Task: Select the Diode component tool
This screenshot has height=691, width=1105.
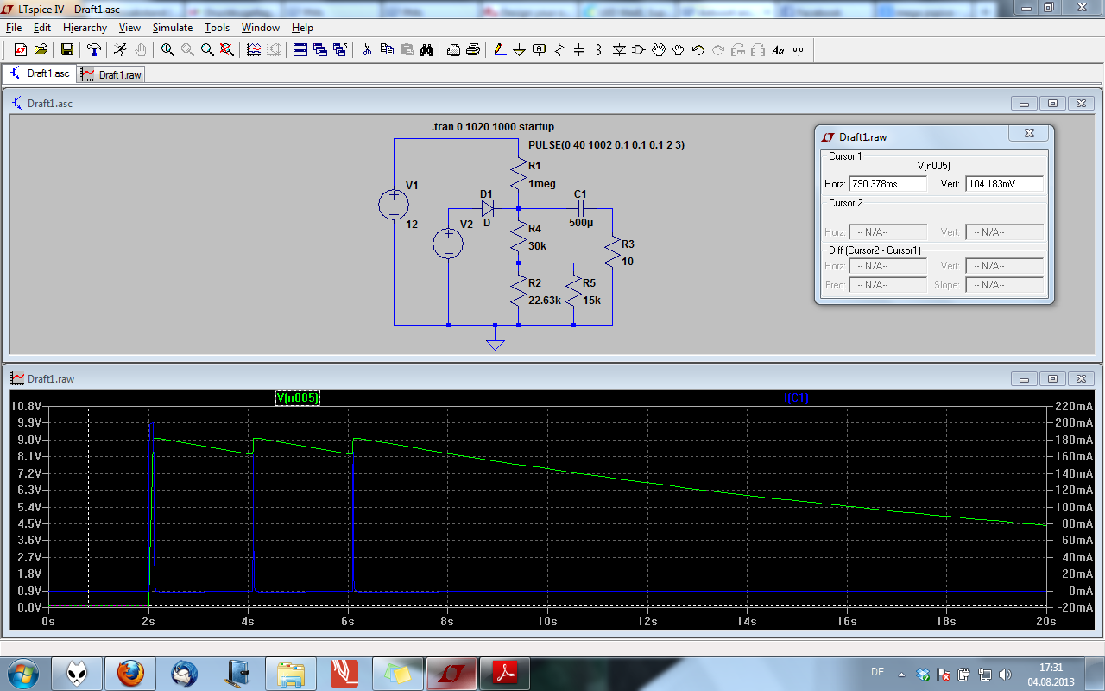Action: pyautogui.click(x=619, y=50)
